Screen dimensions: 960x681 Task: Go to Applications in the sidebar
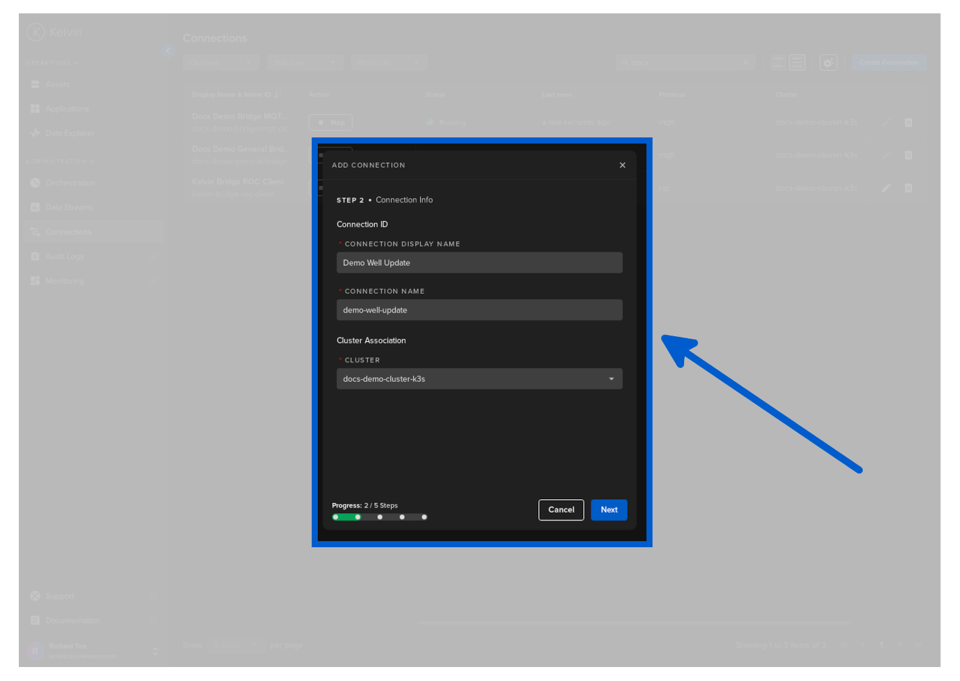coord(67,109)
